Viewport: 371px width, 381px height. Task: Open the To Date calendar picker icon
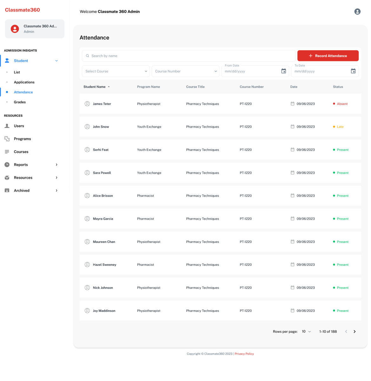click(353, 71)
